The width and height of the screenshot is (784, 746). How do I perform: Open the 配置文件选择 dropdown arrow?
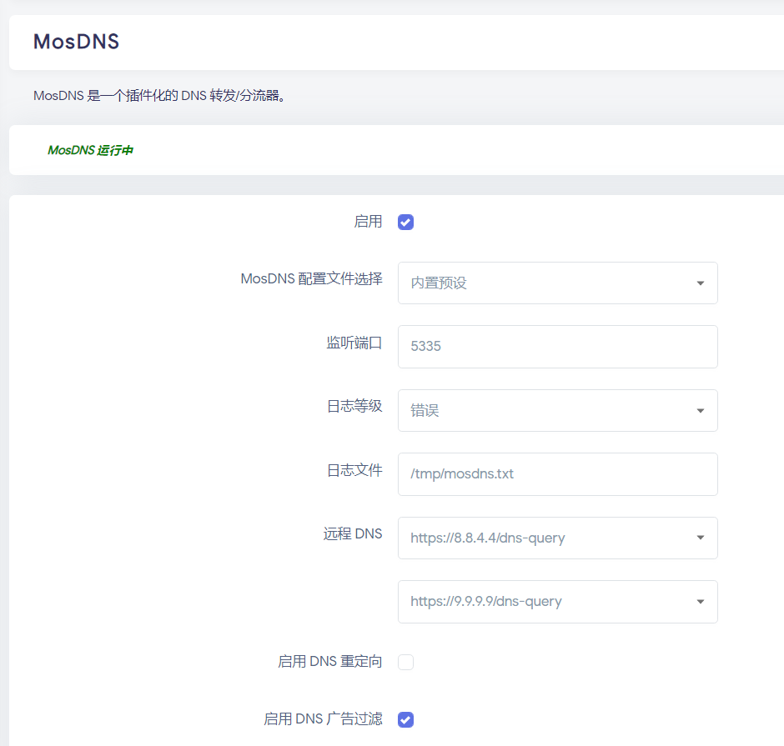(701, 283)
